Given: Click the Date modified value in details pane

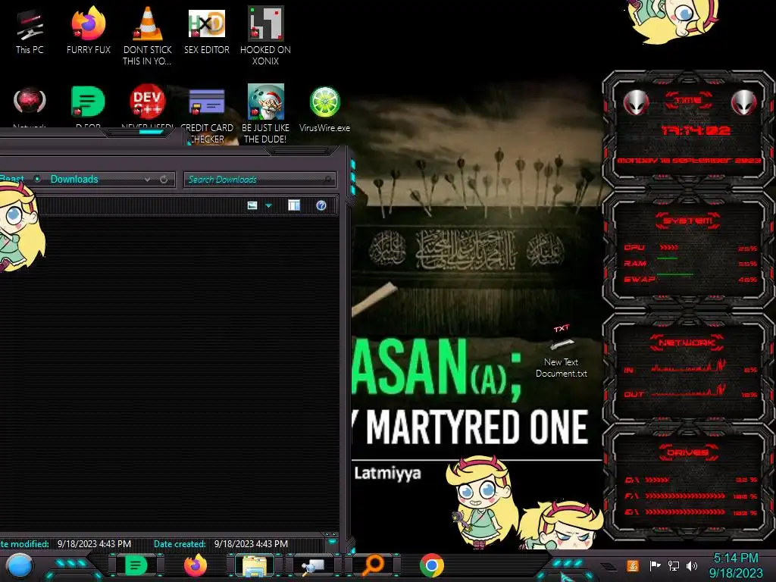Looking at the screenshot, I should tap(94, 544).
